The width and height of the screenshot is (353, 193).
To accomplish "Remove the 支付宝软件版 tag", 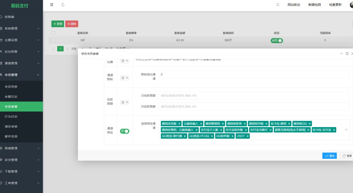I will (246, 130).
